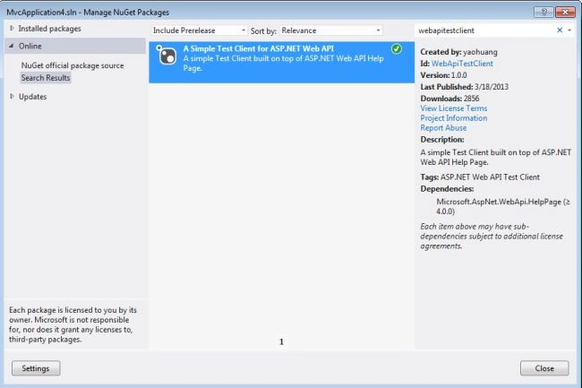Open the Project Information link
The width and height of the screenshot is (582, 388).
click(x=454, y=118)
